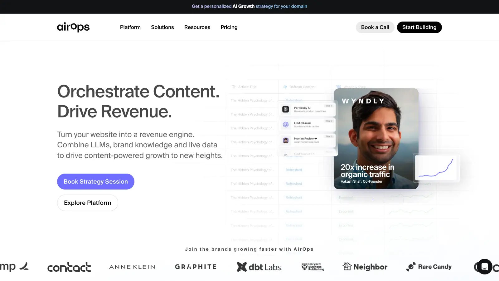Image resolution: width=499 pixels, height=281 pixels.
Task: Open the Pricing page
Action: (x=229, y=27)
